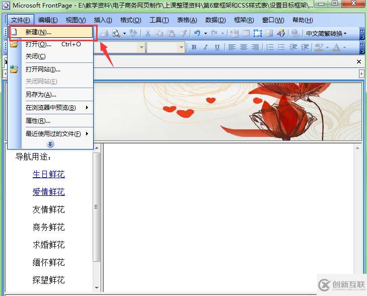
Task: Click the Redo arrow icon
Action: click(x=214, y=33)
